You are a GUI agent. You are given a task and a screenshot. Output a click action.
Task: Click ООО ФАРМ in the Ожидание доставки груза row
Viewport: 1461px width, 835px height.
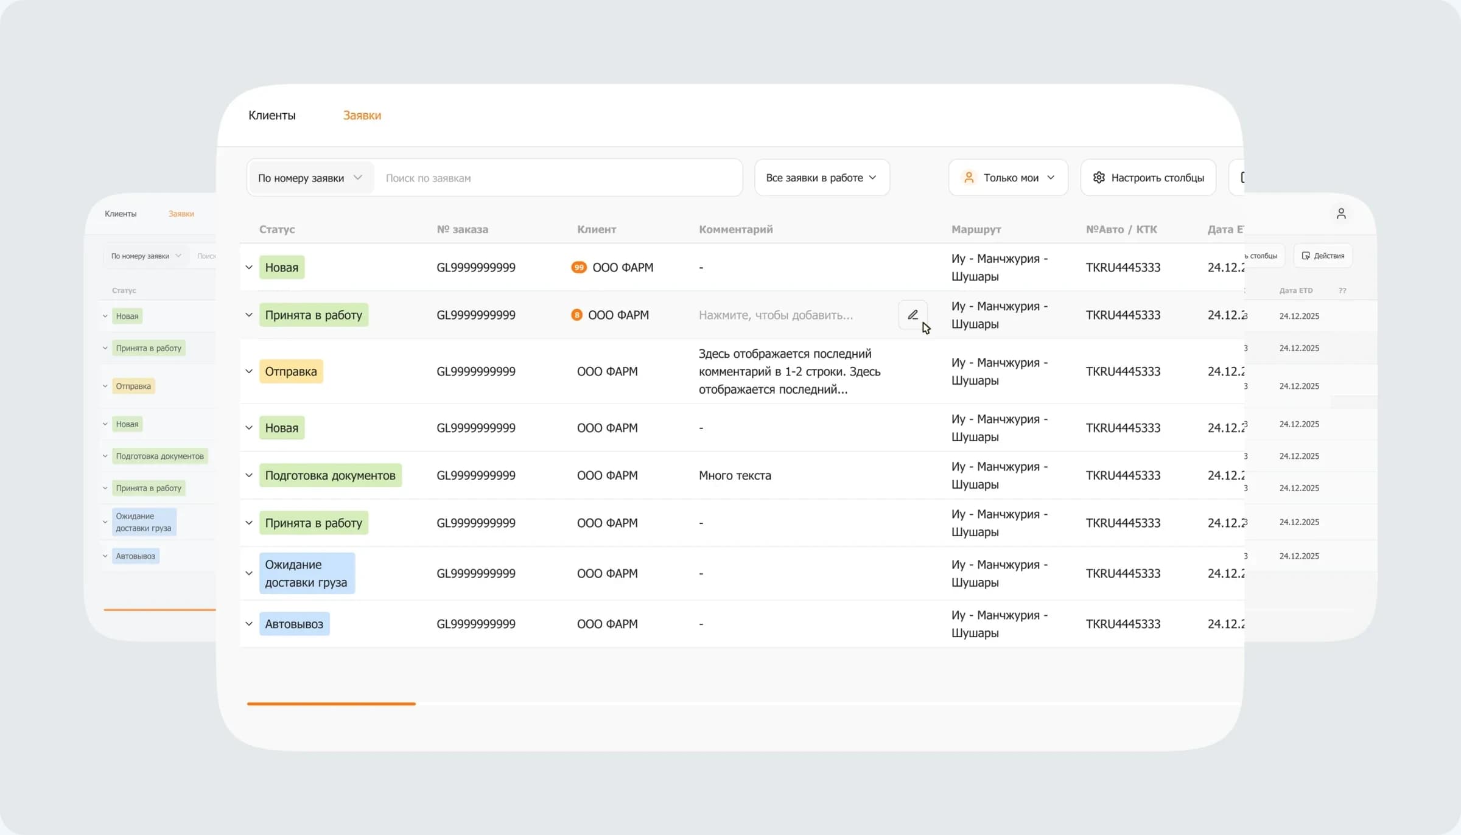pyautogui.click(x=608, y=573)
